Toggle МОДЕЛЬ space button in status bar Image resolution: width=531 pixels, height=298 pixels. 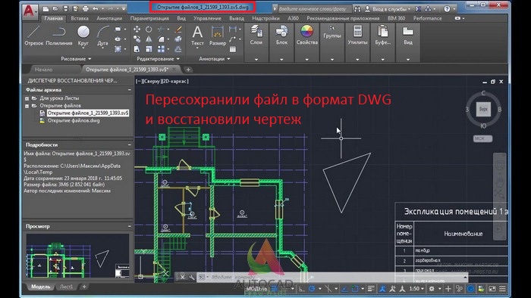[256, 289]
